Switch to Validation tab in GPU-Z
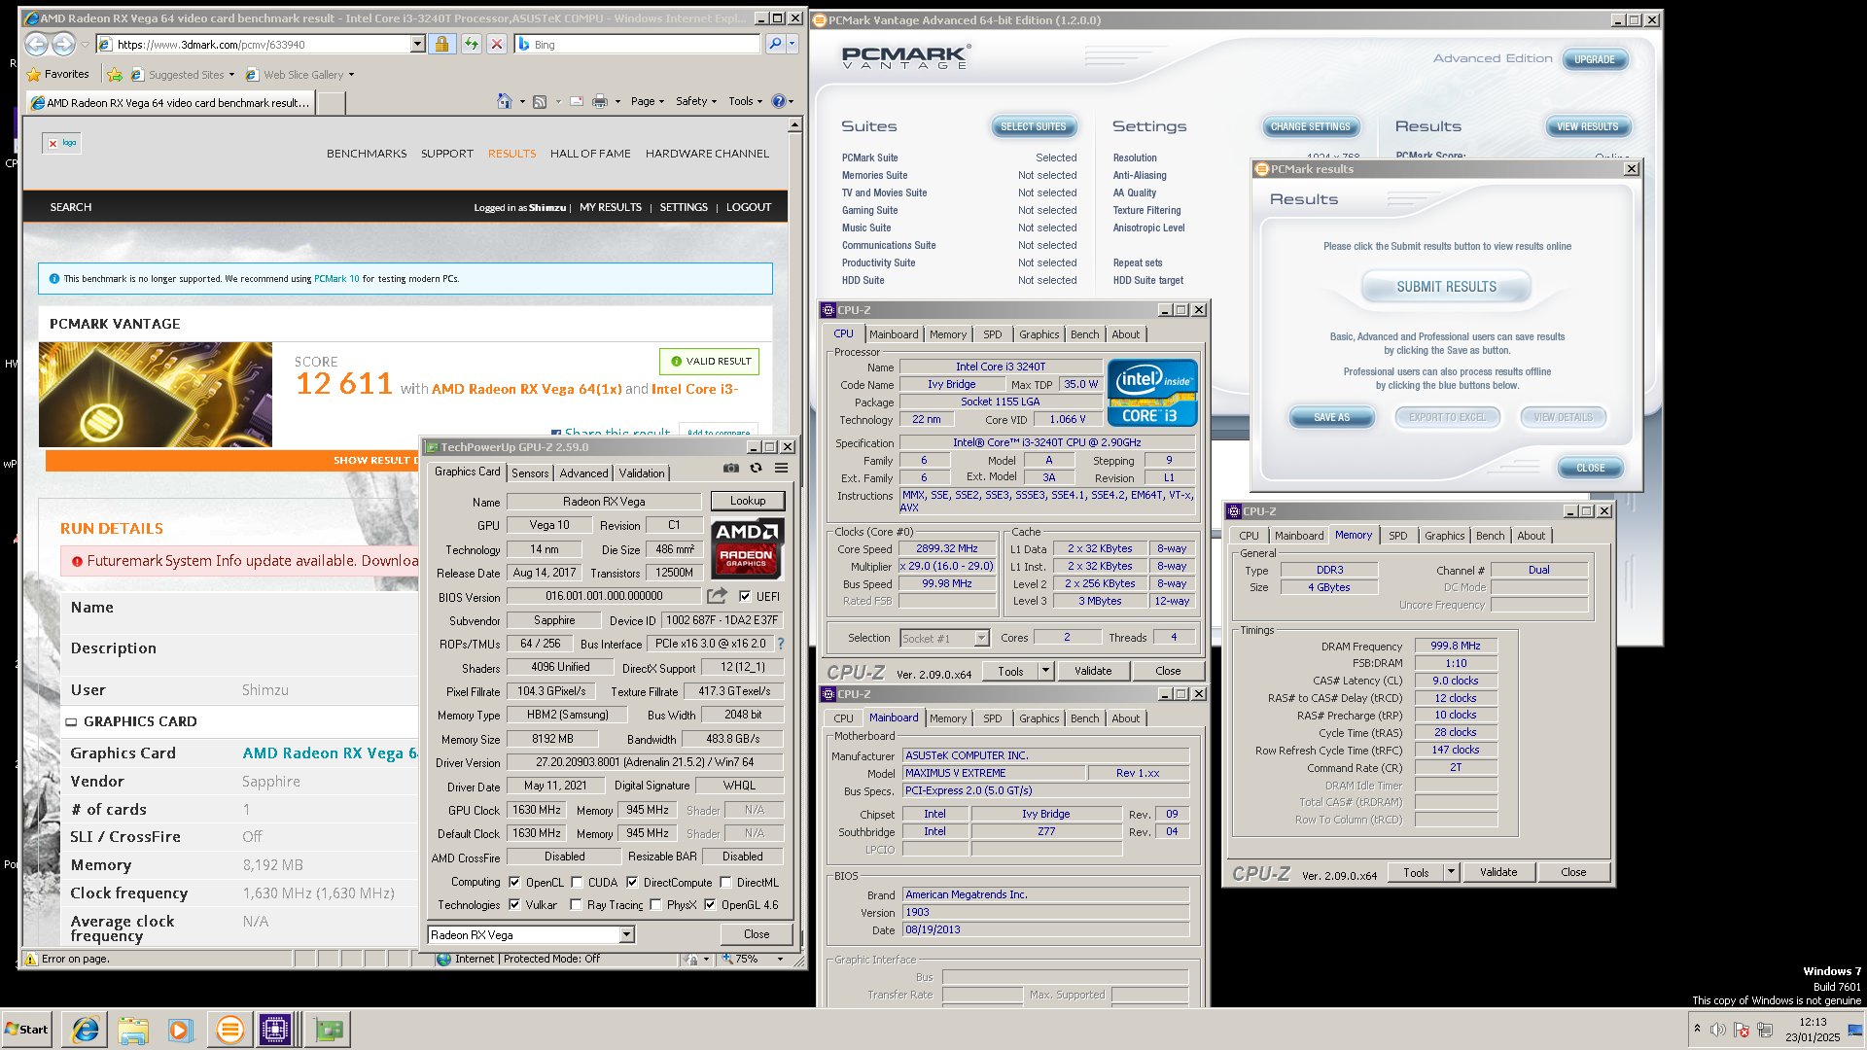 click(x=642, y=473)
